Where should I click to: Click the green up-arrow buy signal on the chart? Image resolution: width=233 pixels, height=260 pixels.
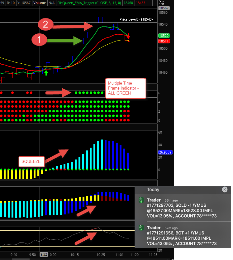pos(46,73)
